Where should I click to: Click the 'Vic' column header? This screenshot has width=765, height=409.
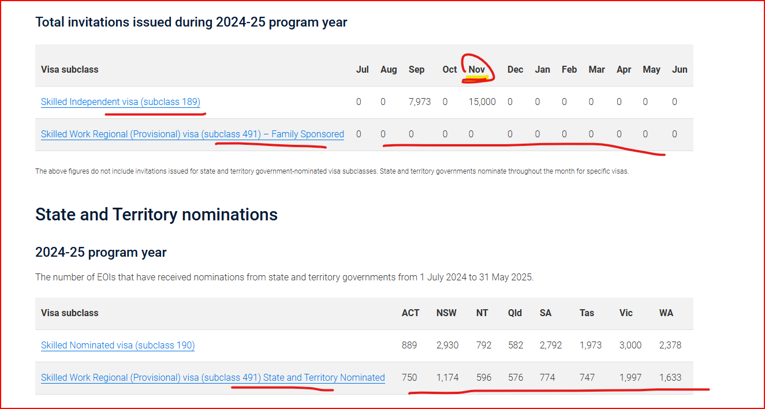626,313
